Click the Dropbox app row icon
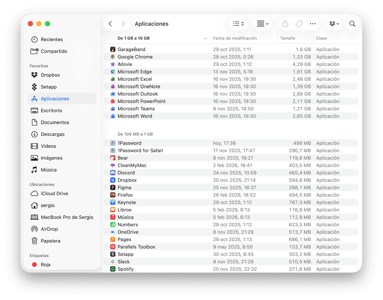Image resolution: width=383 pixels, height=300 pixels. click(x=113, y=180)
